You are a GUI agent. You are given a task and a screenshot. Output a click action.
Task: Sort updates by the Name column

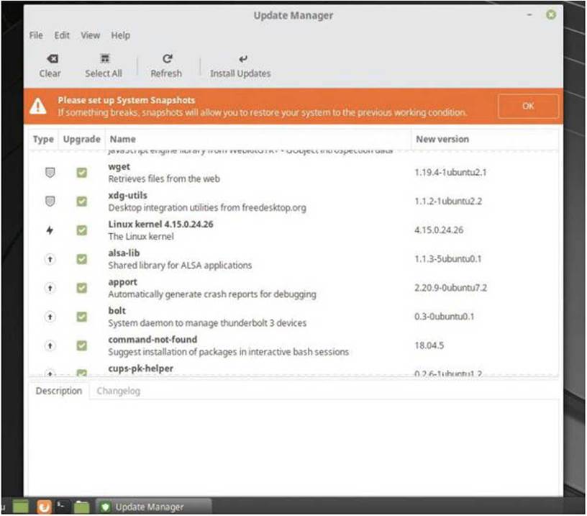[x=258, y=140]
